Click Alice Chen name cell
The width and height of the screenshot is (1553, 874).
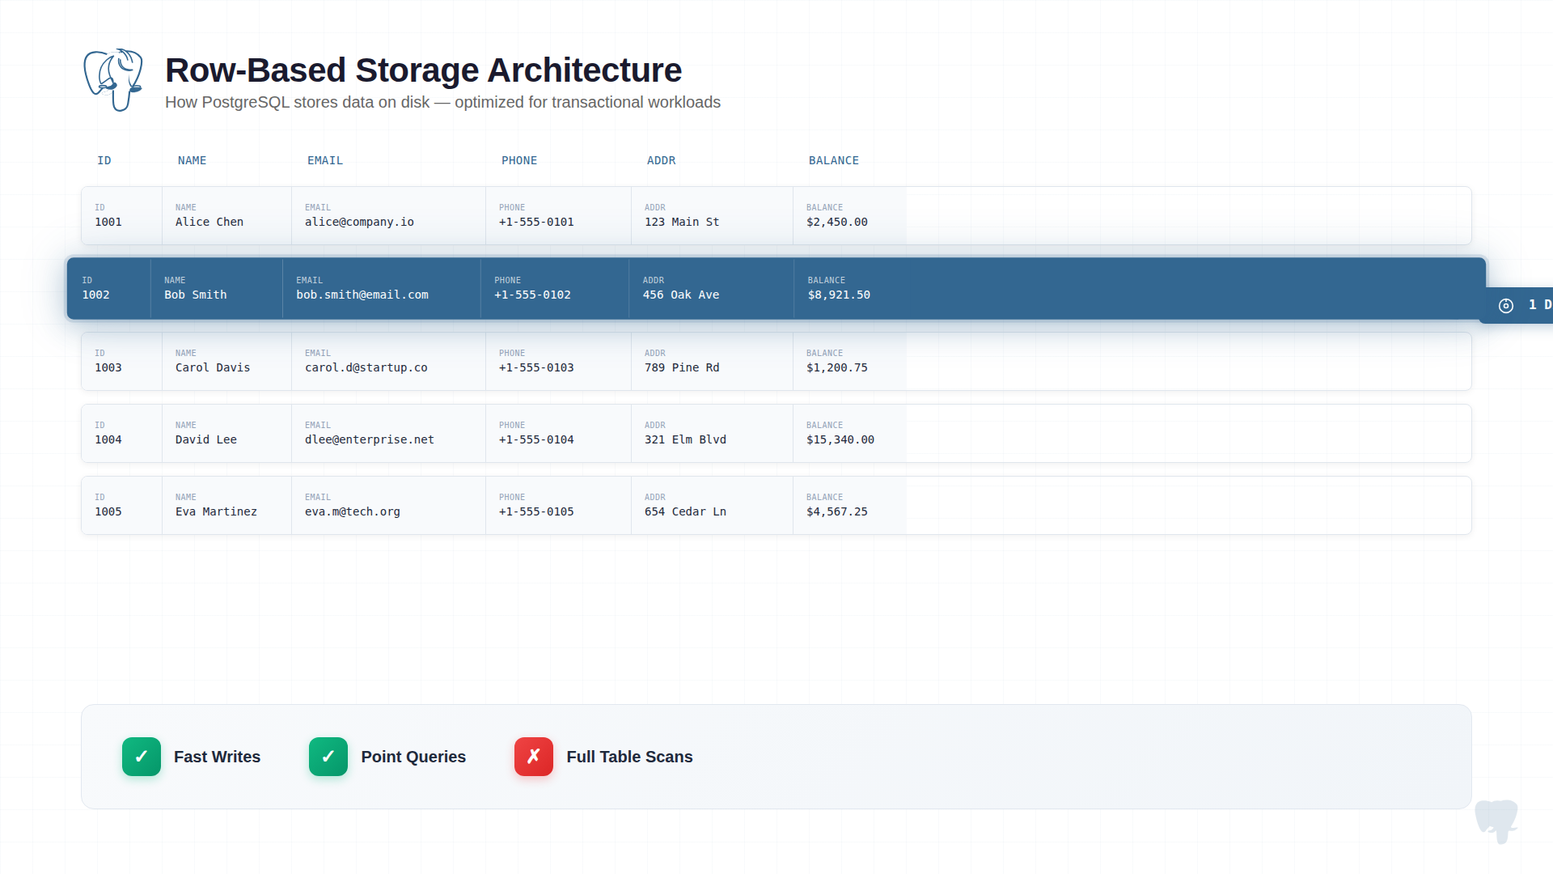(209, 222)
